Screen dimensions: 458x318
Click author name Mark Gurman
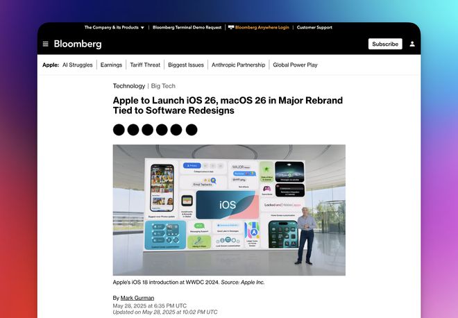[x=137, y=298]
